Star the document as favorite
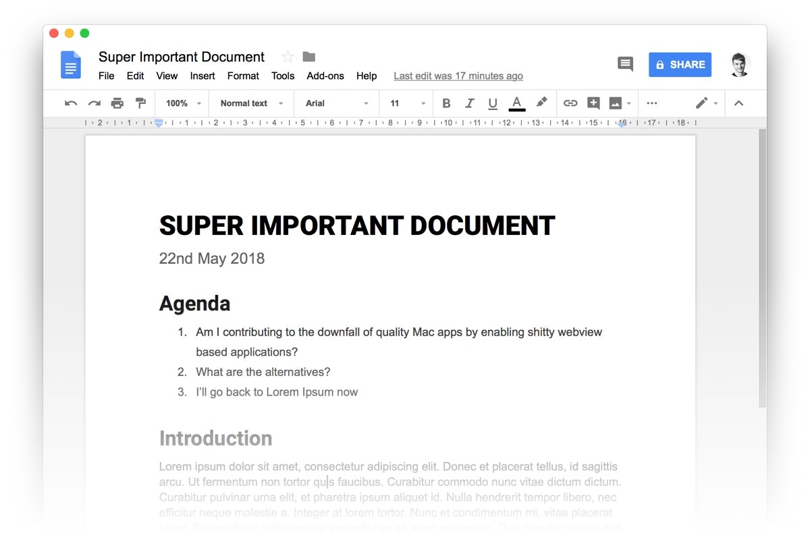The height and width of the screenshot is (540, 810). [x=287, y=57]
